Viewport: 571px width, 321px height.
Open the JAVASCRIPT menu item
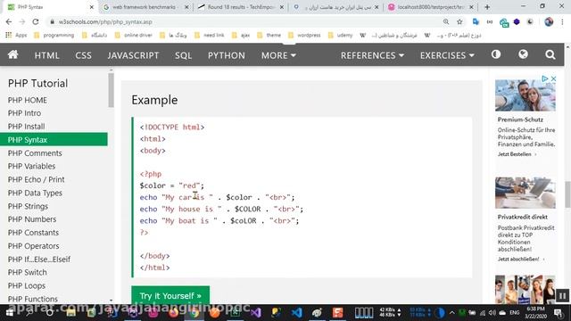133,55
